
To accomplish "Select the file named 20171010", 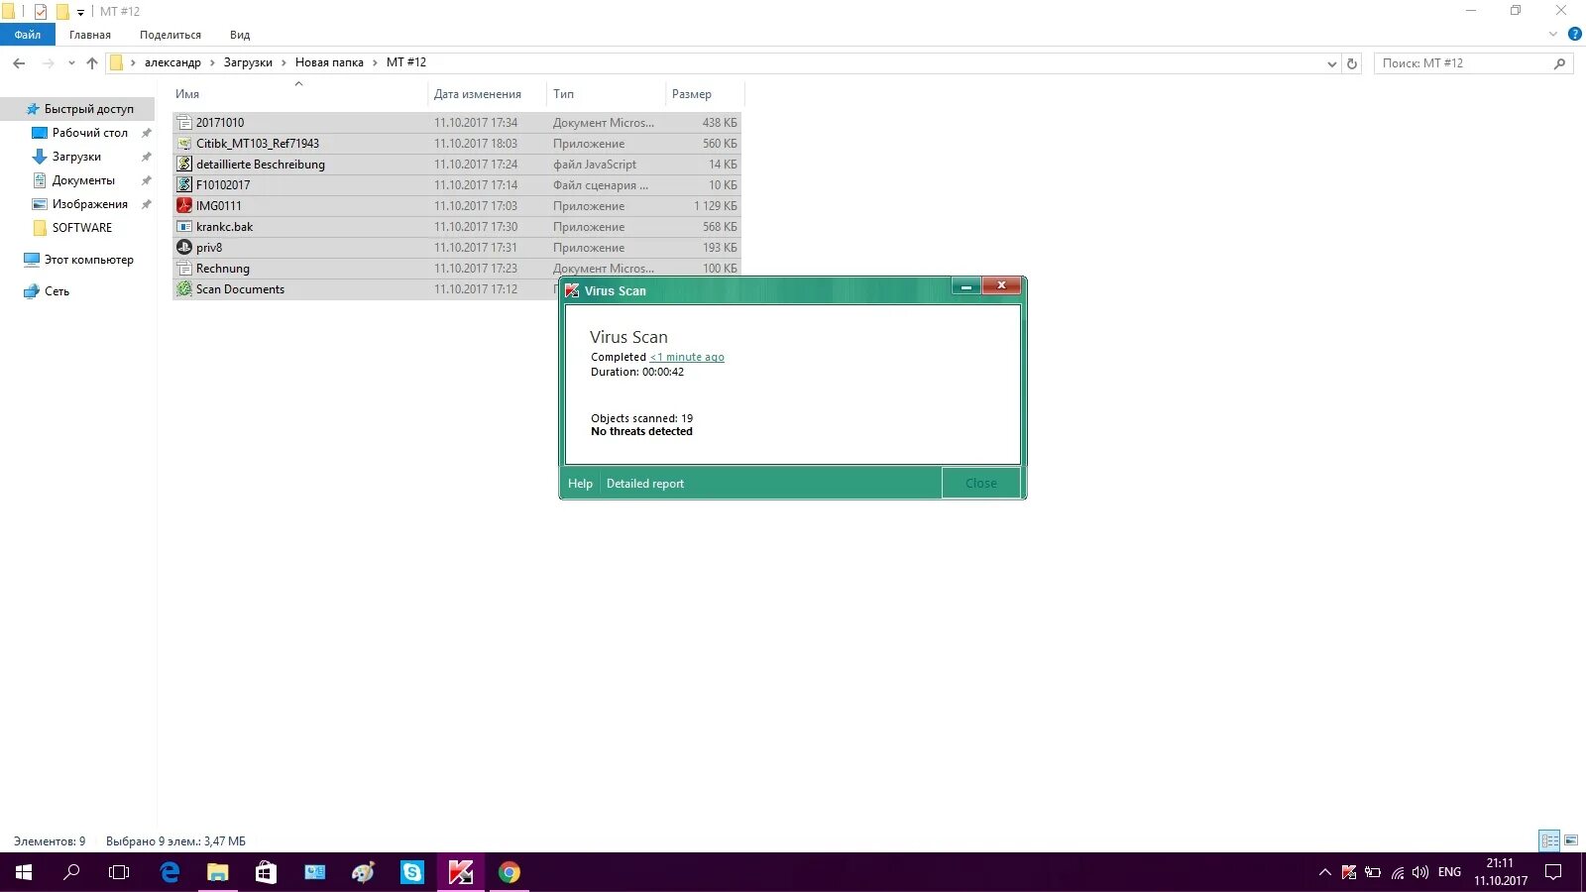I will pyautogui.click(x=456, y=123).
